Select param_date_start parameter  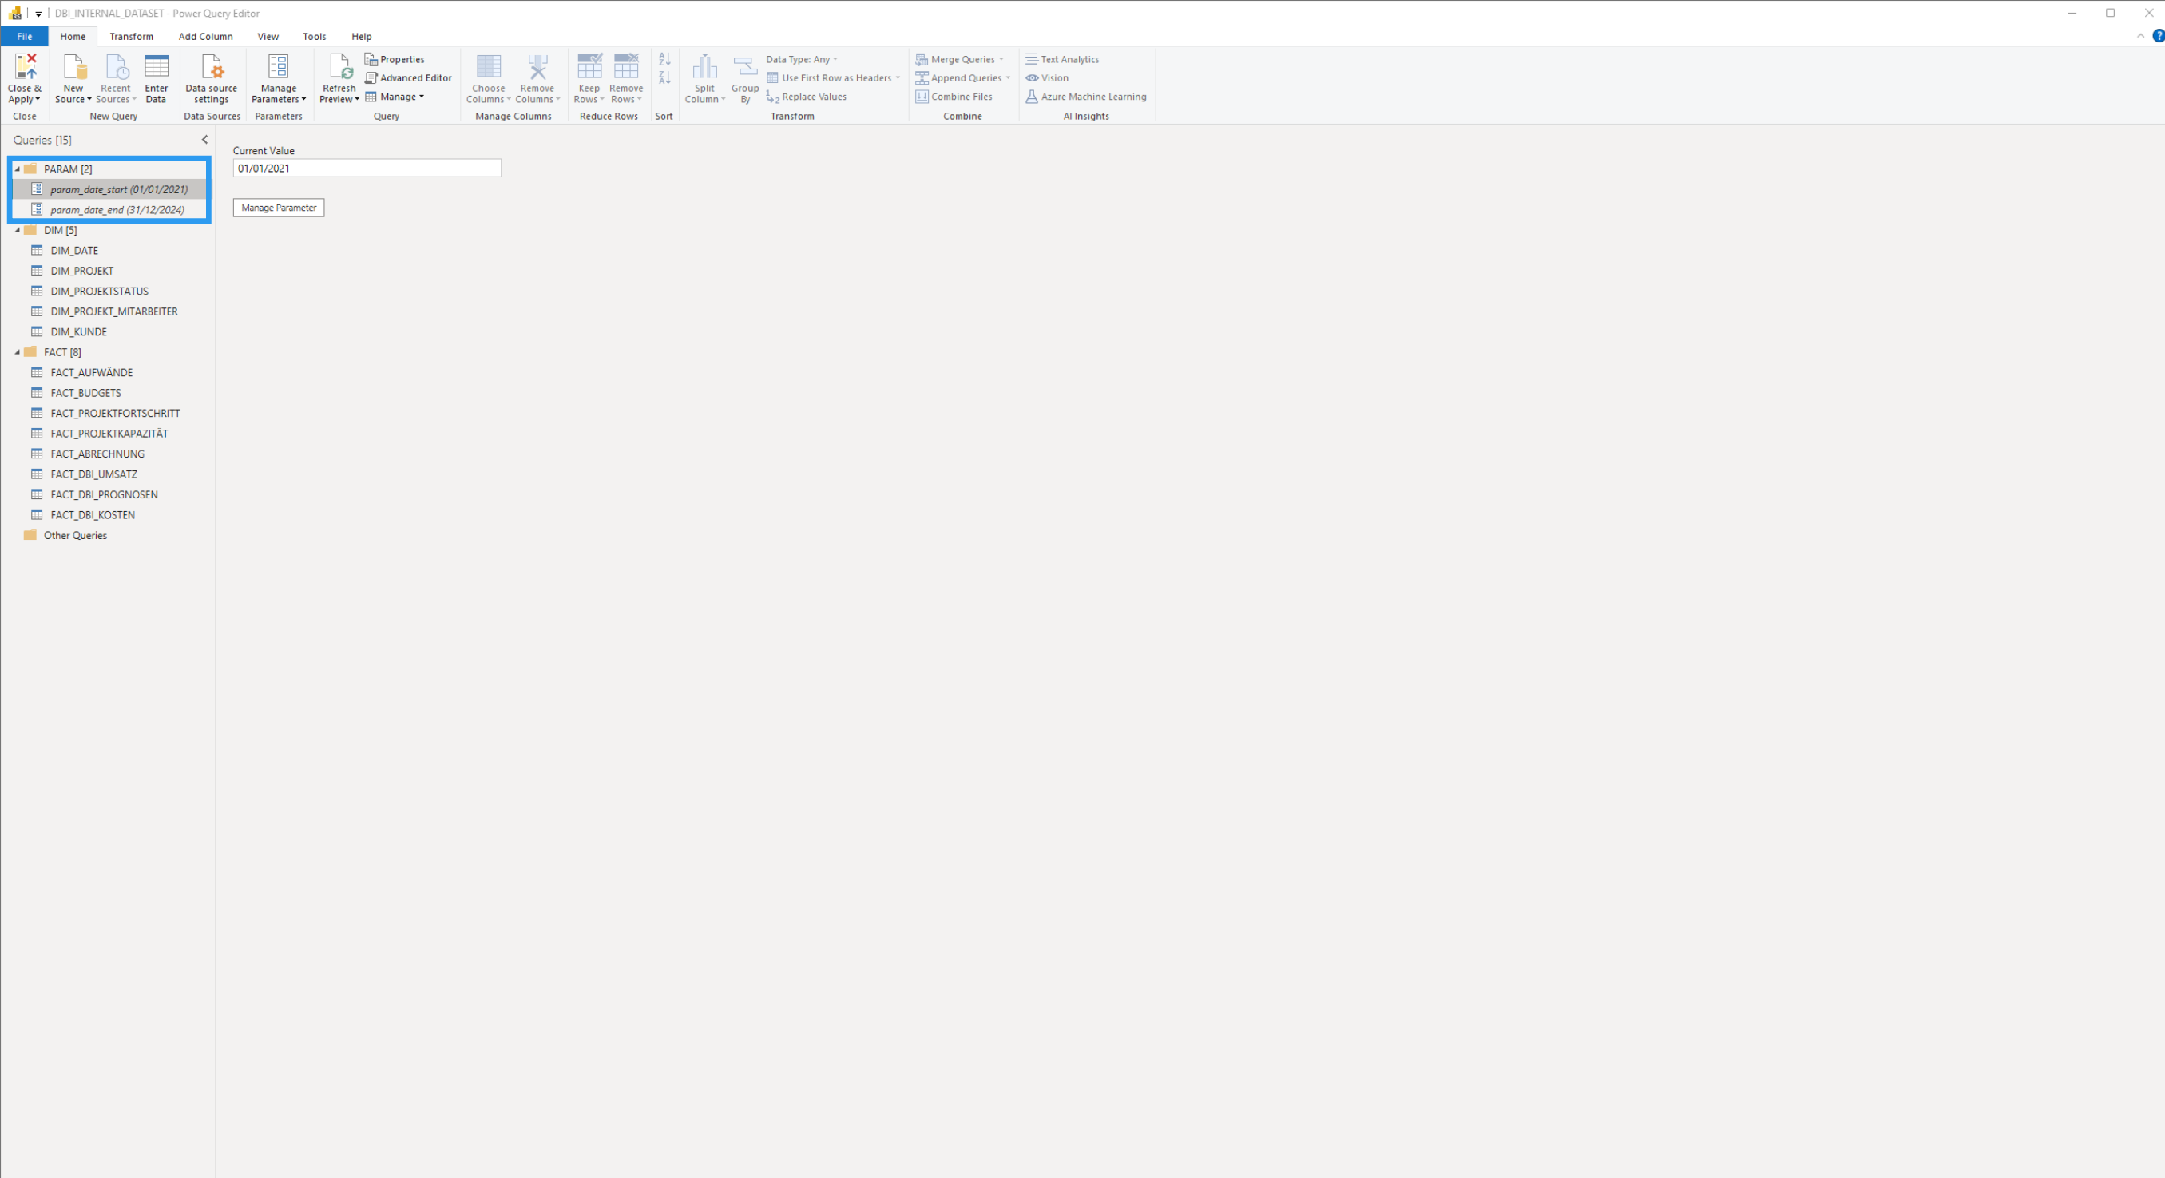(x=110, y=189)
